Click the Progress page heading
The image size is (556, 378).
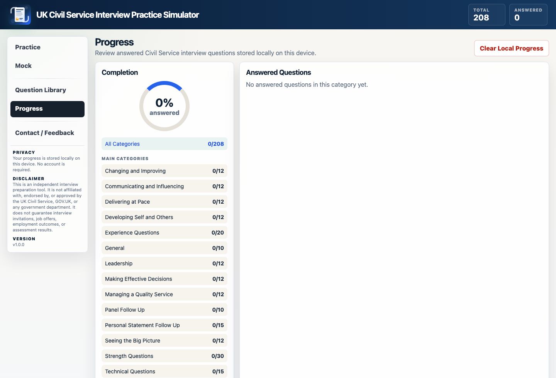coord(114,42)
